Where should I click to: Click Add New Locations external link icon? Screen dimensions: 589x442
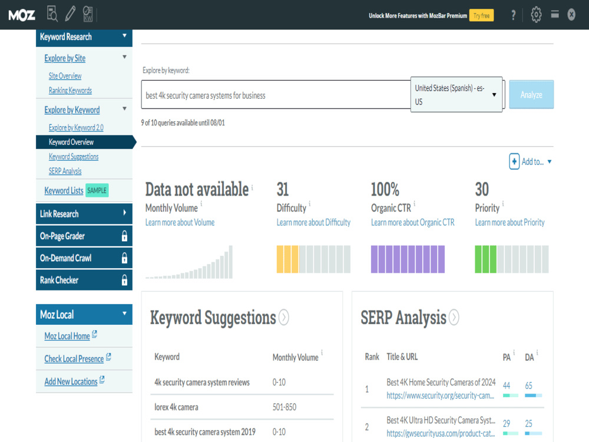coord(102,380)
